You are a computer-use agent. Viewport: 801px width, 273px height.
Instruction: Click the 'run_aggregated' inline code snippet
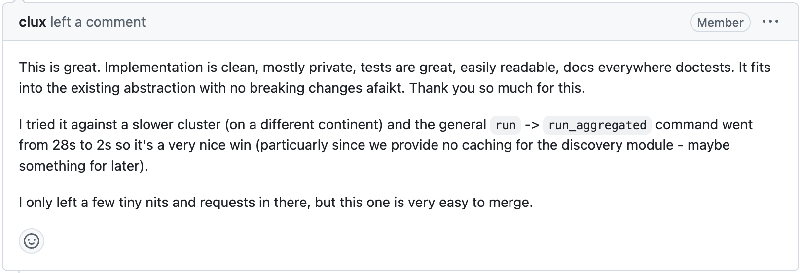[x=597, y=125]
